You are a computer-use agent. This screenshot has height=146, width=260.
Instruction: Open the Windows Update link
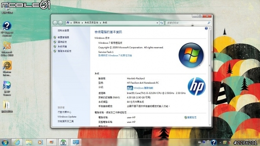click(67, 117)
